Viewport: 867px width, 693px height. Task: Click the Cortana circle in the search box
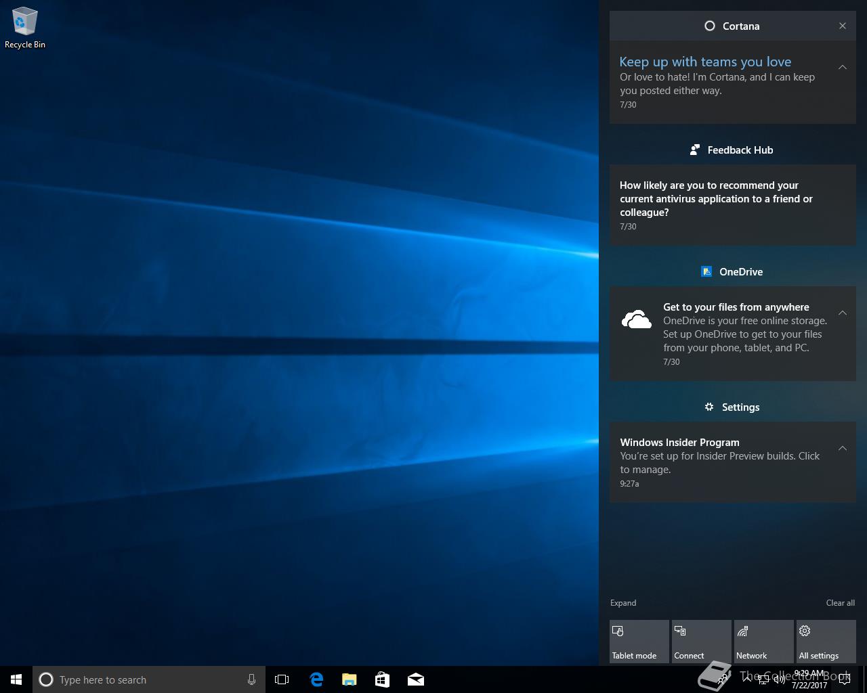tap(46, 679)
